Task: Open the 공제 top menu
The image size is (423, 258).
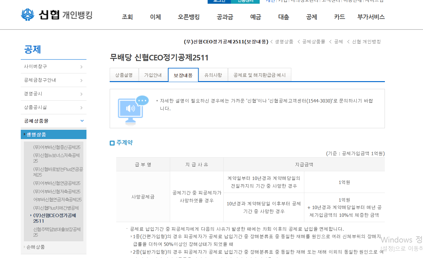Action: [x=311, y=17]
